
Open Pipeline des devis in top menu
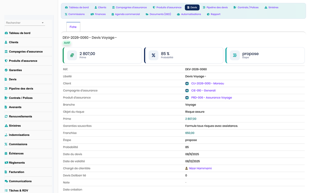[215, 7]
